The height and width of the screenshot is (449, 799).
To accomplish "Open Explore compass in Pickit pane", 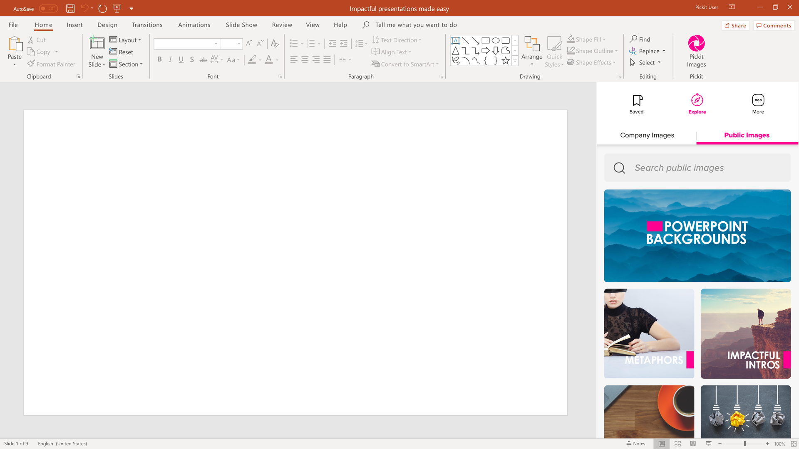I will [x=697, y=104].
